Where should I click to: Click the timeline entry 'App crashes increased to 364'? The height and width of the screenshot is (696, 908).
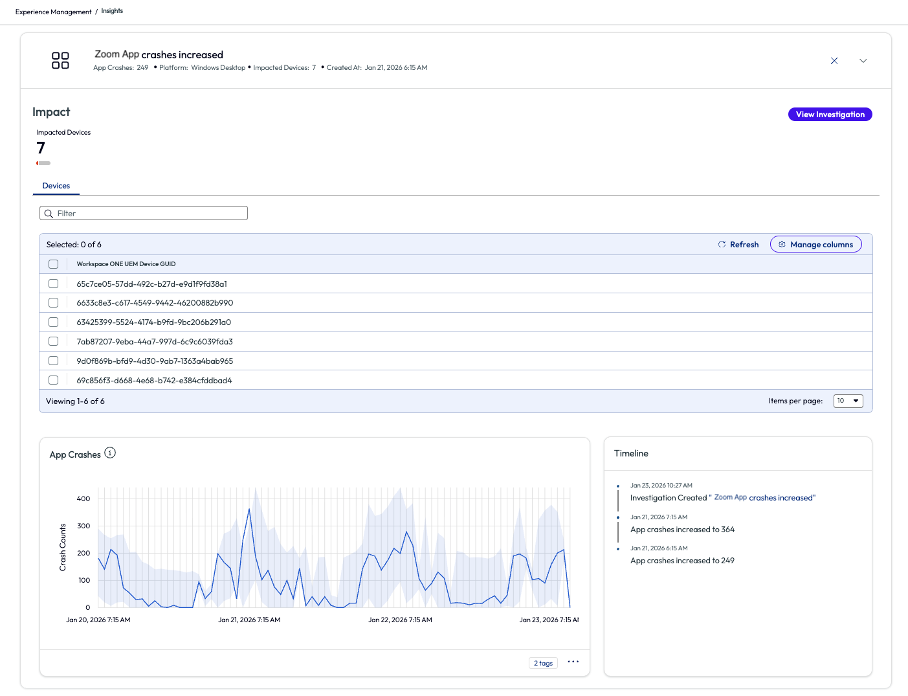(x=683, y=530)
